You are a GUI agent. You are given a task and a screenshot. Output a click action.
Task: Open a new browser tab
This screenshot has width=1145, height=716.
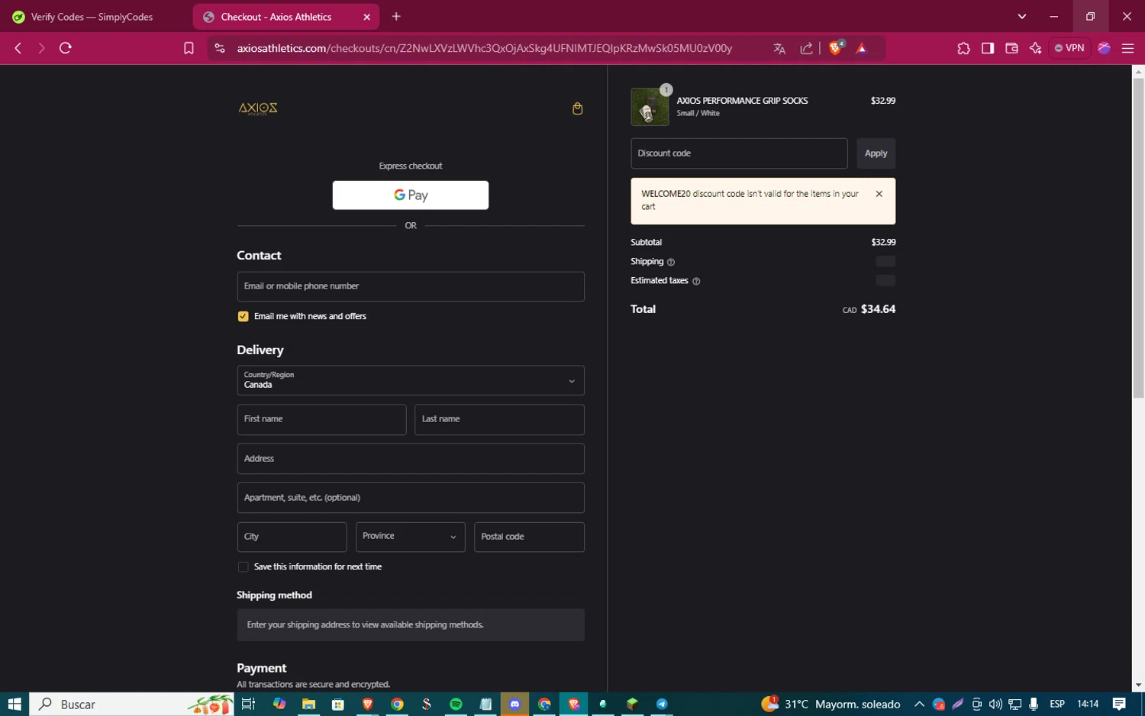tap(396, 17)
